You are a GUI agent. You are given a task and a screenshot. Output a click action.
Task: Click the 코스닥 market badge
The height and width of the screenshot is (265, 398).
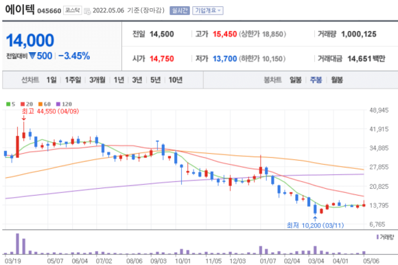click(x=72, y=10)
